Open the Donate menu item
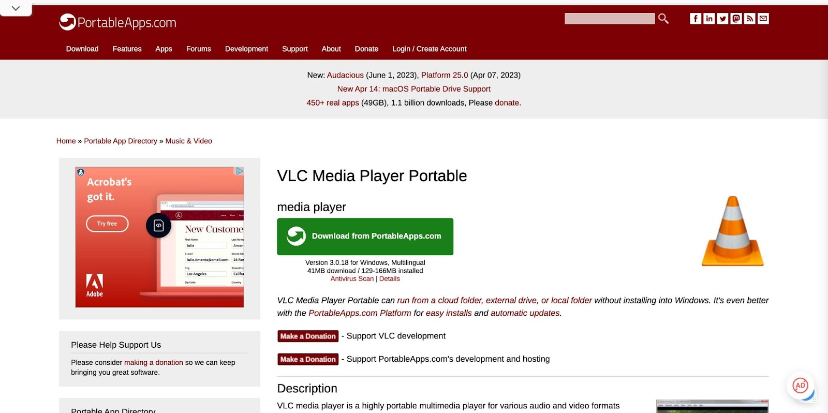The width and height of the screenshot is (828, 413). (366, 49)
